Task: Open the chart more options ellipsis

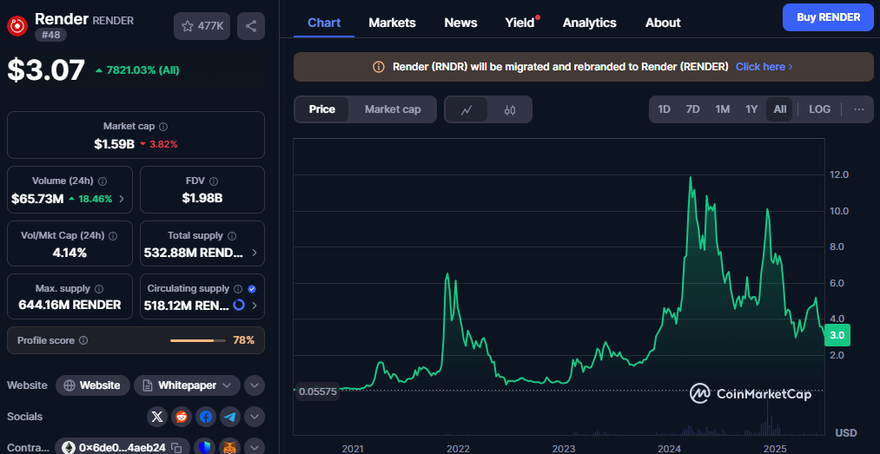Action: [x=859, y=109]
